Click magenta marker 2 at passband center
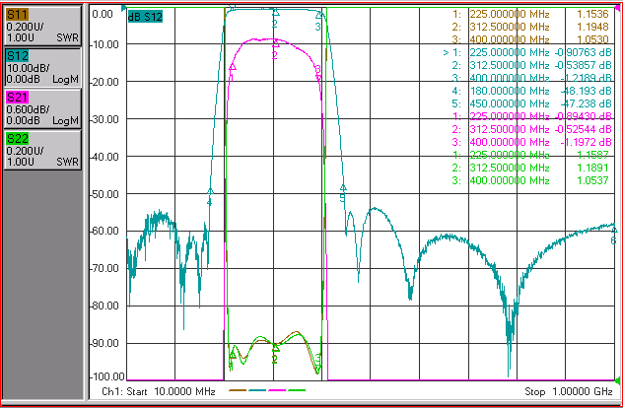 click(275, 44)
